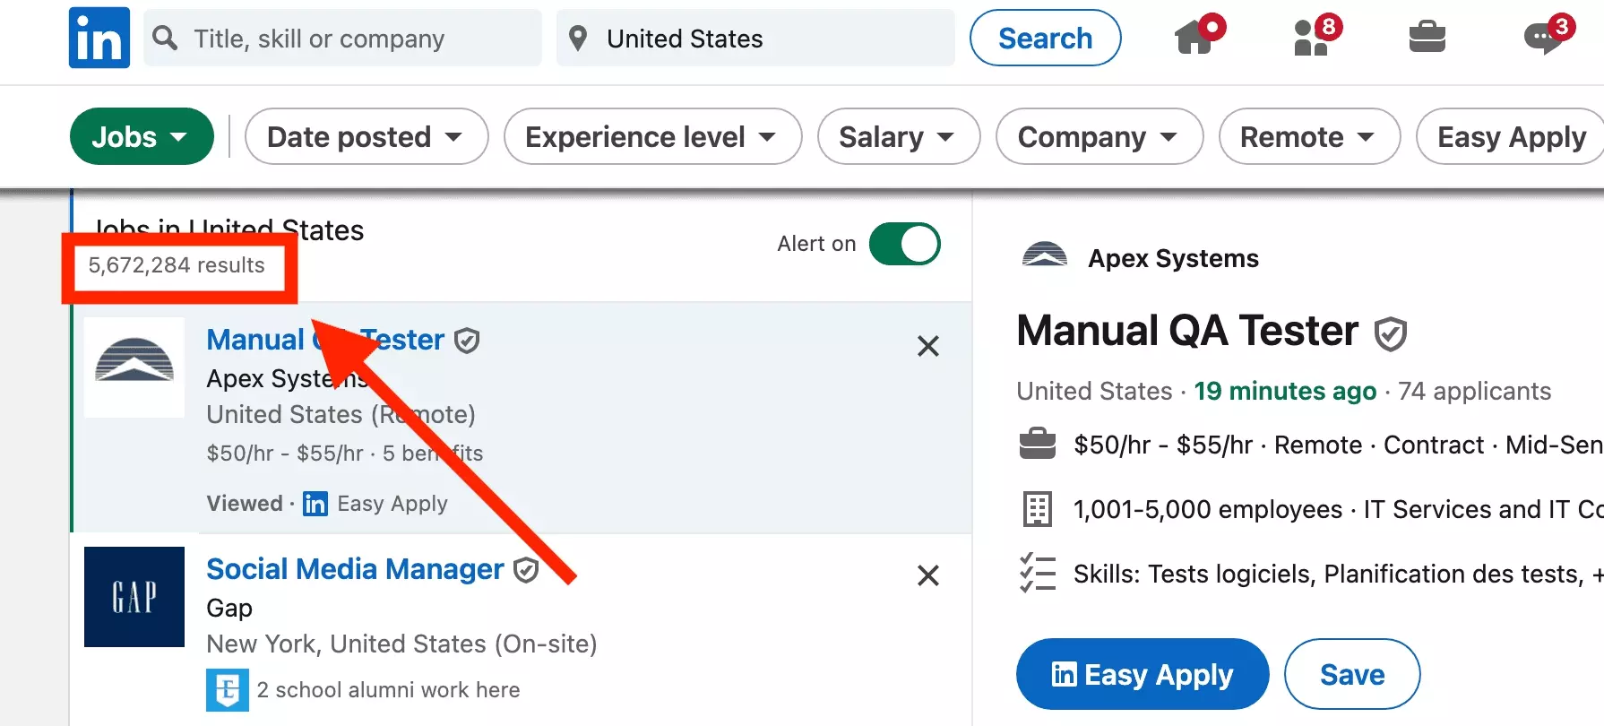Click the Gap company logo thumbnail

pos(134,597)
